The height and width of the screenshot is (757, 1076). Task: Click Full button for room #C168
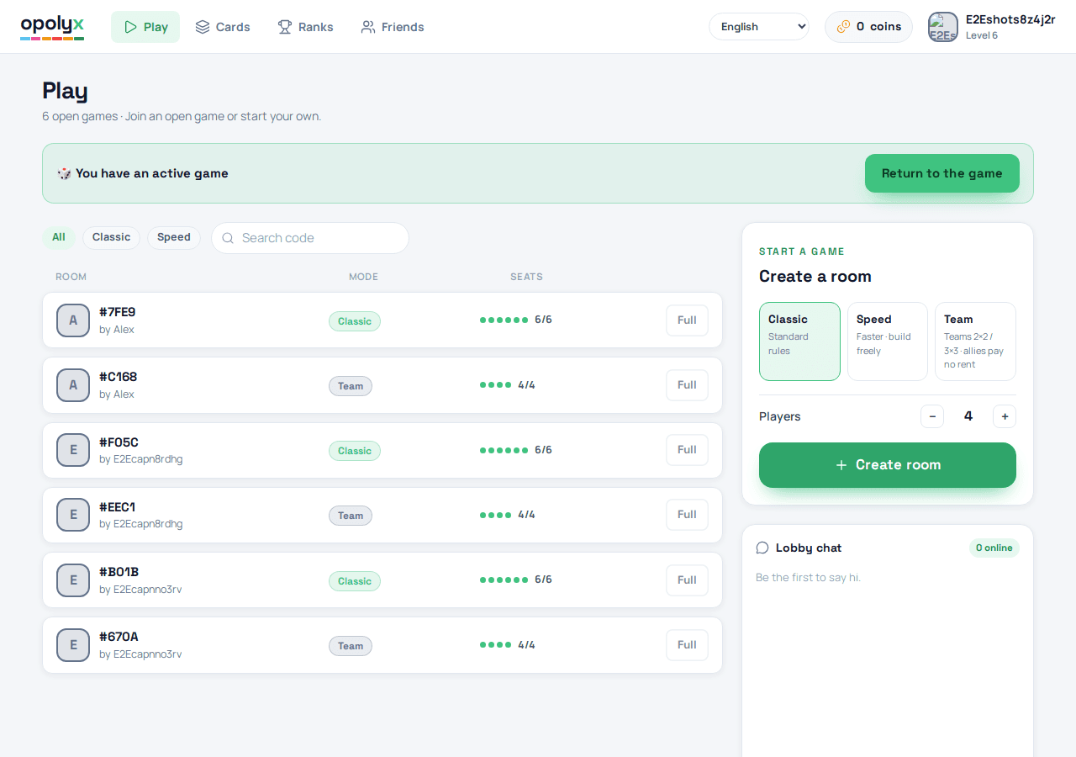click(x=687, y=385)
